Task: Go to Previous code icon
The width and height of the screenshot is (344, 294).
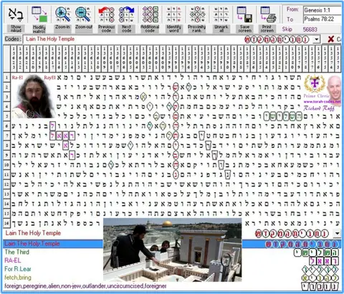Action: click(x=106, y=14)
